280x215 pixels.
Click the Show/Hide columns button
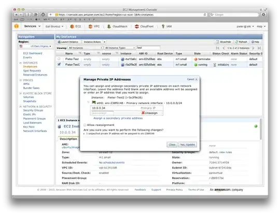223,42
